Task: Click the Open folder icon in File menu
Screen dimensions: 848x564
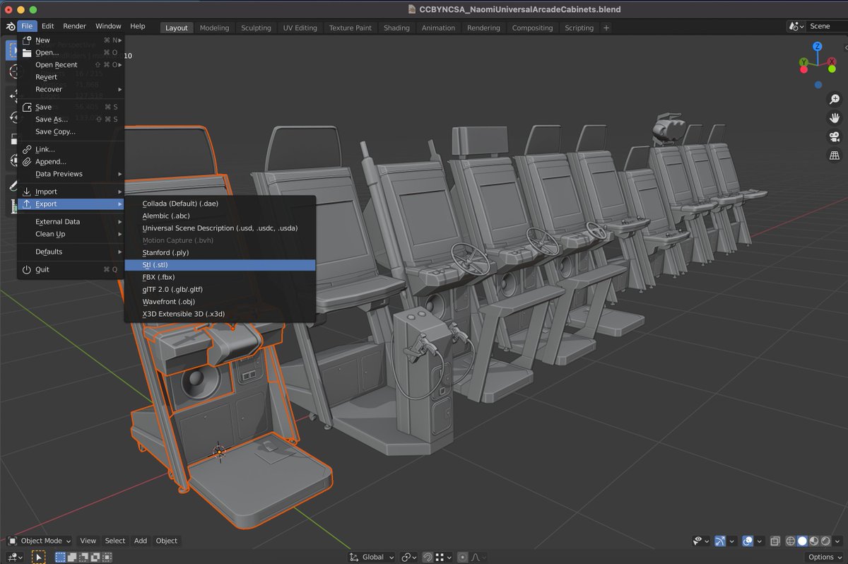Action: click(x=27, y=52)
